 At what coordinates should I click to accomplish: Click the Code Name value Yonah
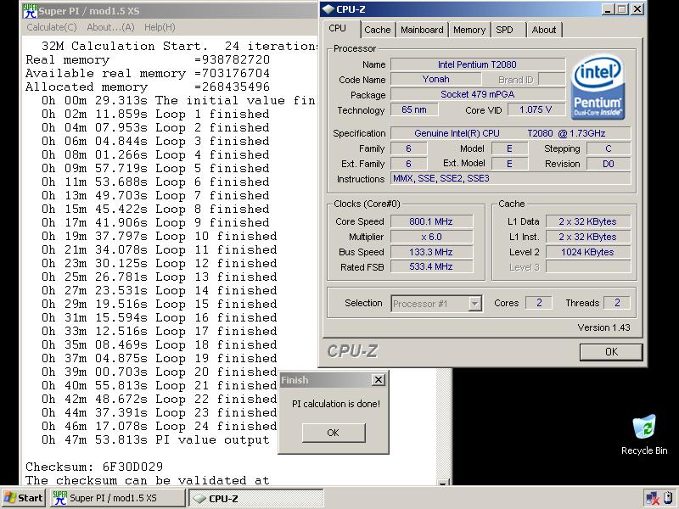coord(435,79)
